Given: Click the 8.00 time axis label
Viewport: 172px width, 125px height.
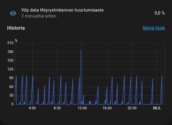Looking at the screenshot, I should pos(57,108).
